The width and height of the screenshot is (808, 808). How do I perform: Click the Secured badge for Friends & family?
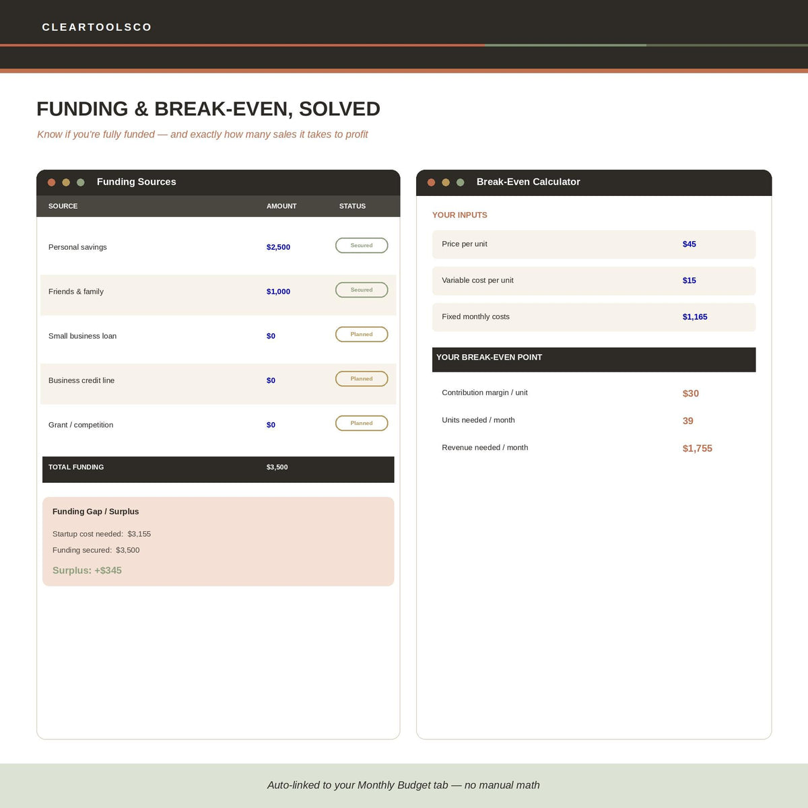pyautogui.click(x=362, y=290)
